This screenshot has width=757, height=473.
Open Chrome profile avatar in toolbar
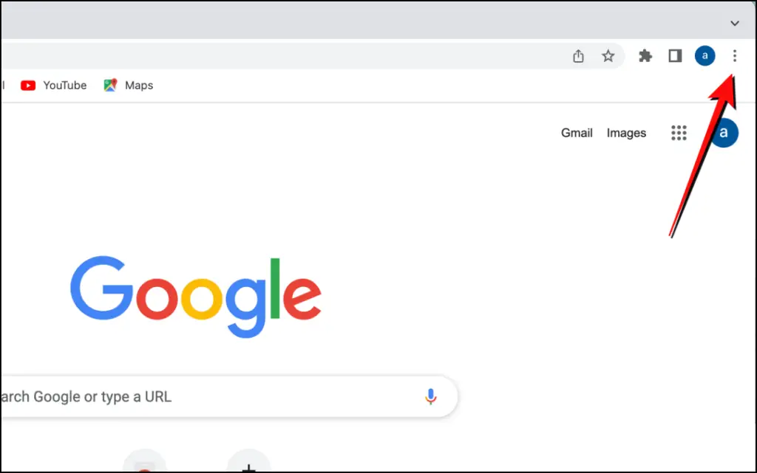(705, 56)
